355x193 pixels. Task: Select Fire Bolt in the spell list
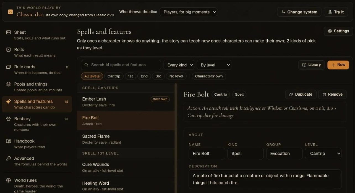[126, 120]
